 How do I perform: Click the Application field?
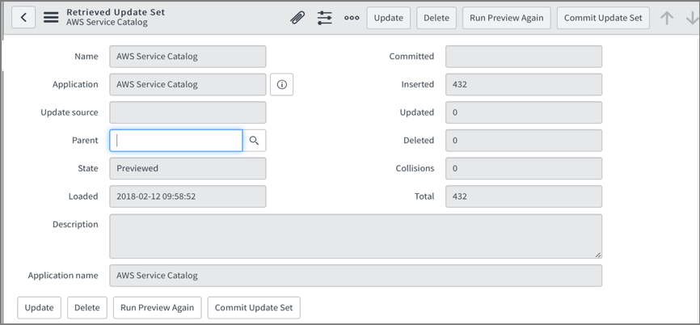click(188, 84)
